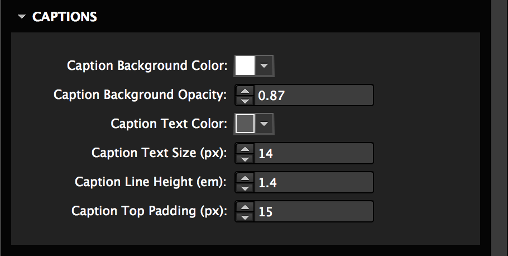Image resolution: width=508 pixels, height=256 pixels.
Task: Increase Caption Top Padding with up arrow
Action: [x=245, y=207]
